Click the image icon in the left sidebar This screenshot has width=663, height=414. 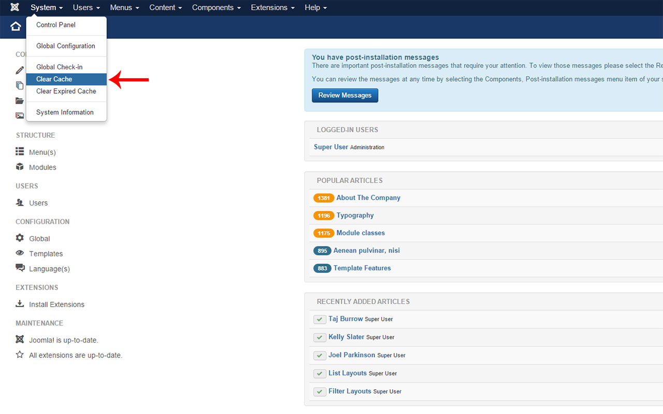tap(20, 115)
